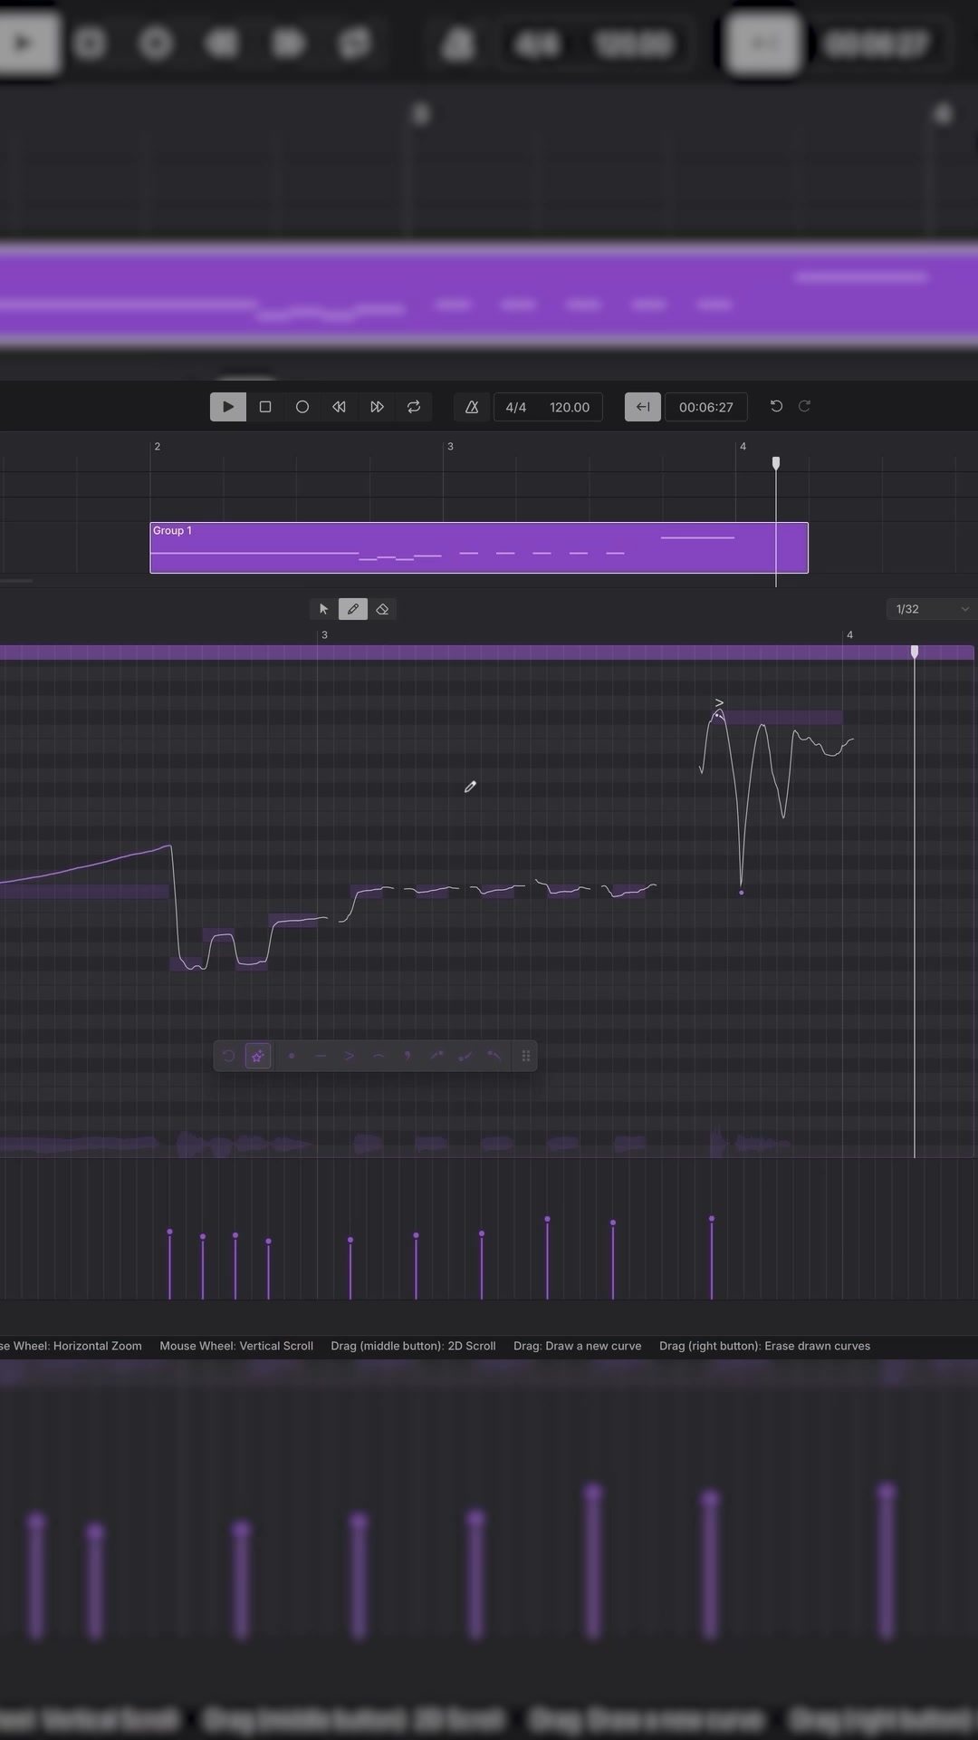Select the pointer tool
This screenshot has width=978, height=1740.
point(323,609)
